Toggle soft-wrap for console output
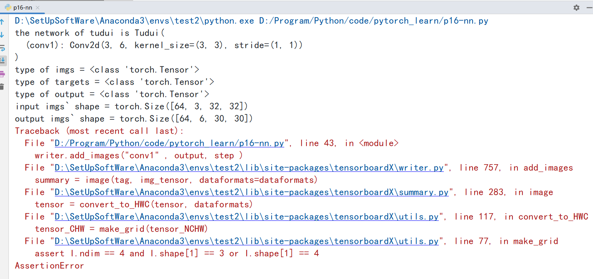The width and height of the screenshot is (593, 279). point(2,48)
